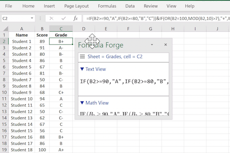230x153 pixels.
Task: Click the Grade header cell
Action: coord(61,35)
